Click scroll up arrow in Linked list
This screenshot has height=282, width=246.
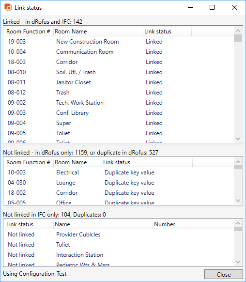pos(238,31)
